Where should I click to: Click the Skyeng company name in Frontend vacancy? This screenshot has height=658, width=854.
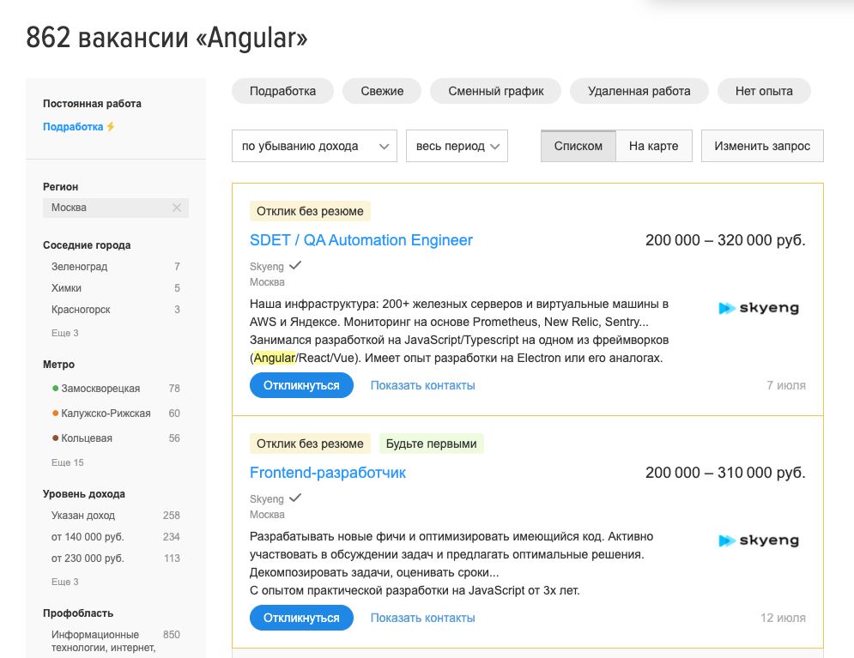coord(267,499)
